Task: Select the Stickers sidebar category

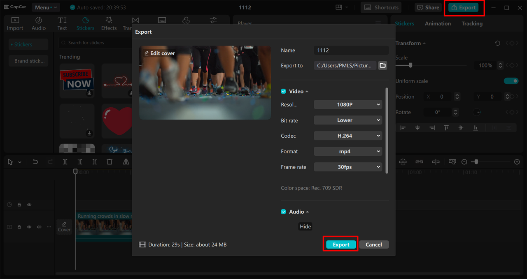Action: 28,44
